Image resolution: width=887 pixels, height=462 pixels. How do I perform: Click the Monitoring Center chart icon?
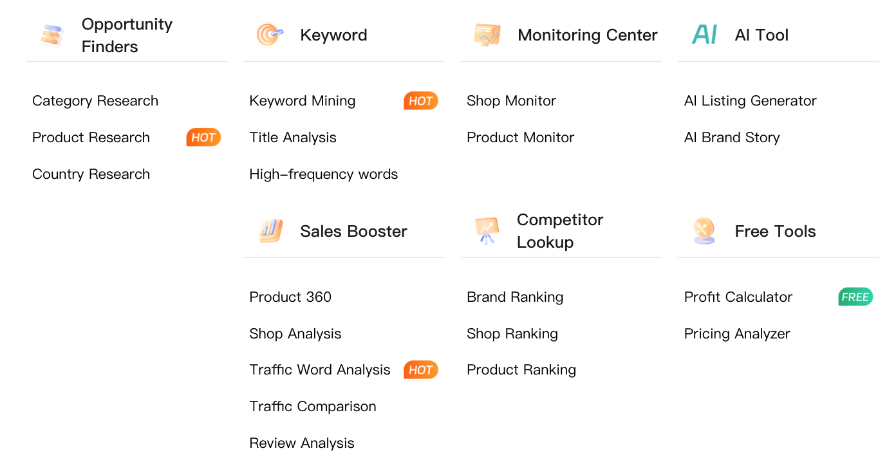(487, 35)
